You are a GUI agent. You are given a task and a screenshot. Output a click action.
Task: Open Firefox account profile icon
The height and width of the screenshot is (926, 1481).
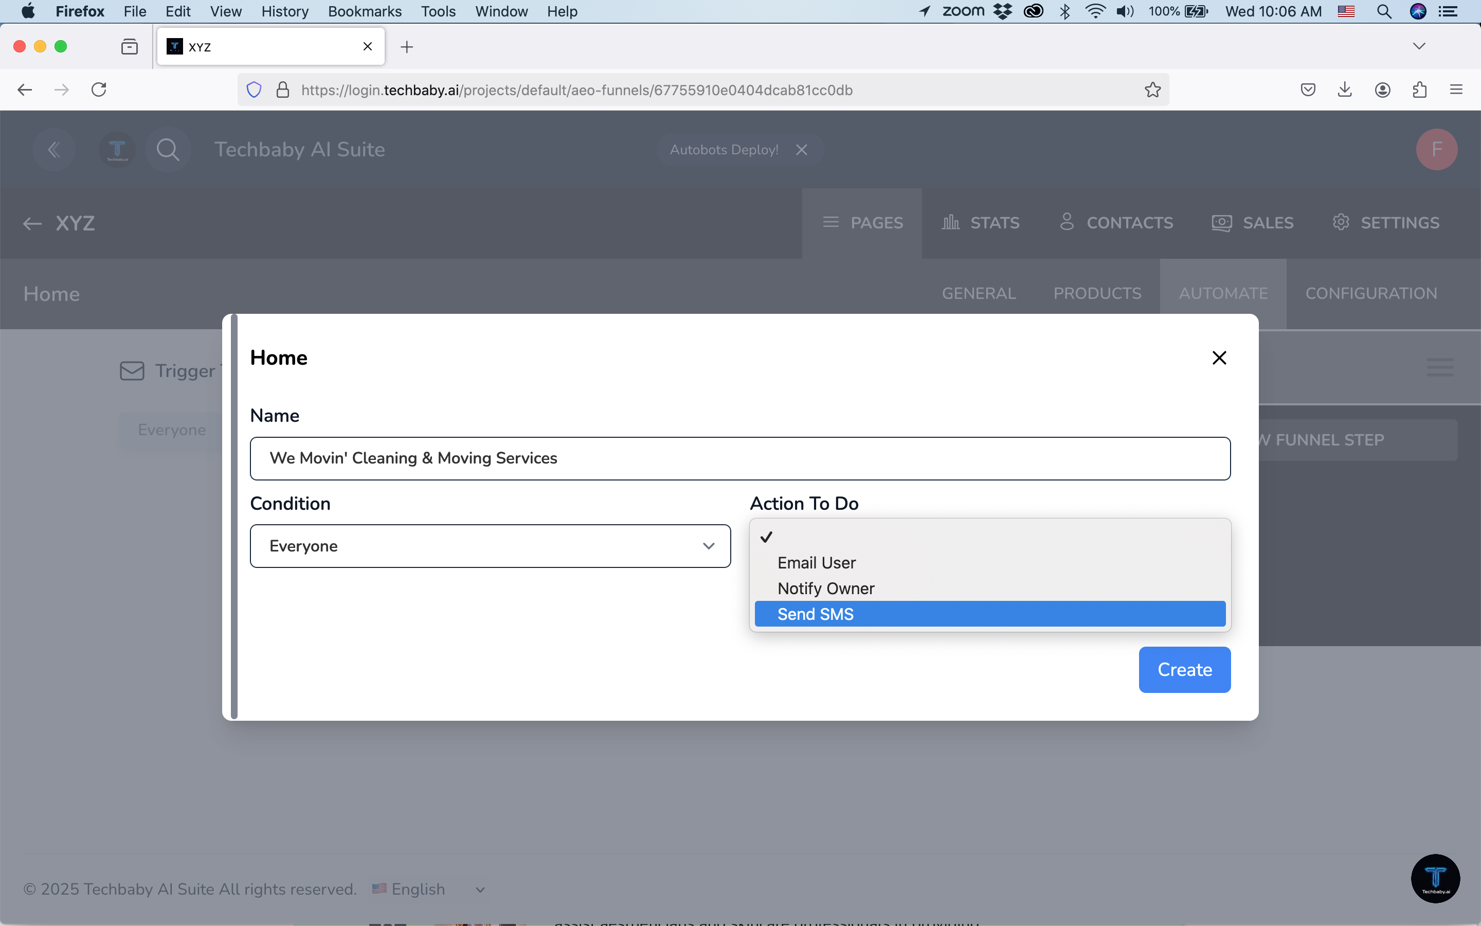coord(1382,90)
